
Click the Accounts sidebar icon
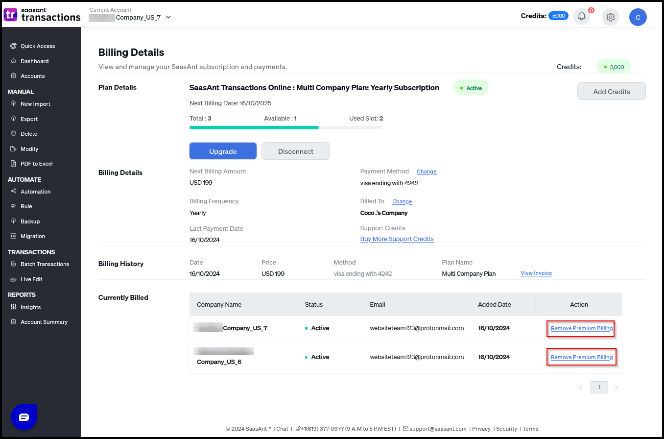click(x=13, y=76)
